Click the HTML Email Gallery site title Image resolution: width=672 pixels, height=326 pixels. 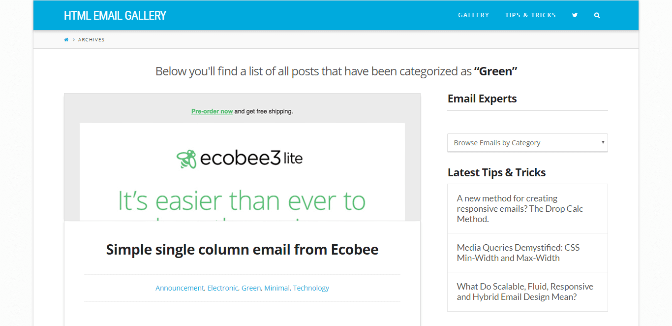pyautogui.click(x=115, y=16)
